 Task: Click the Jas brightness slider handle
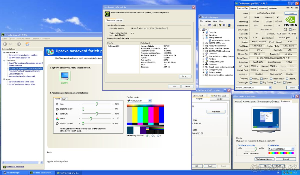(x=96, y=104)
